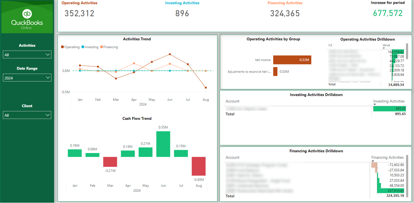This screenshot has width=414, height=203.
Task: Click the Increase for period 677,572 value
Action: 388,13
